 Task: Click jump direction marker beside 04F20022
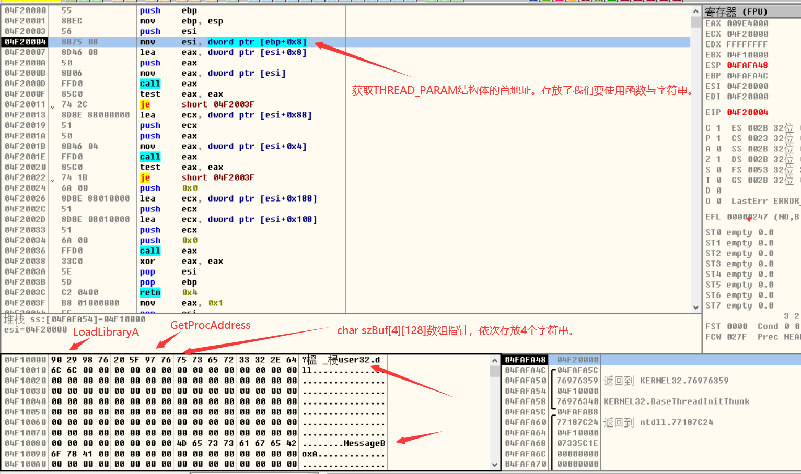52,179
